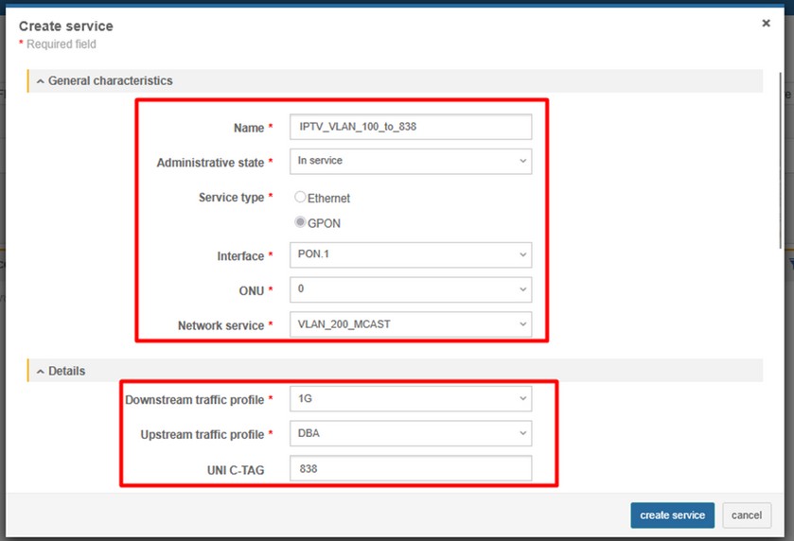Viewport: 794px width, 541px height.
Task: Click the Details section header text
Action: pyautogui.click(x=66, y=372)
